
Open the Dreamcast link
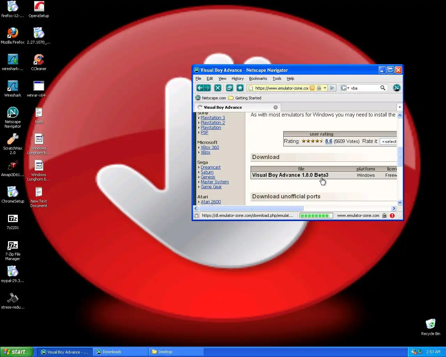coord(211,167)
